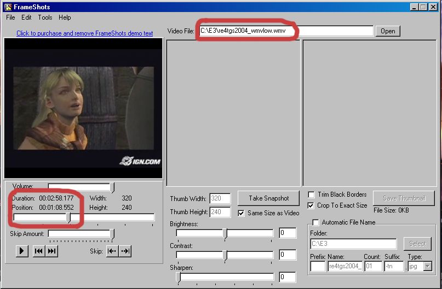Open the Edit menu
The height and width of the screenshot is (289, 442).
click(26, 17)
